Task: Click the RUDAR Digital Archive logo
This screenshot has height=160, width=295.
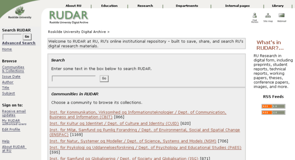Action: (69, 17)
